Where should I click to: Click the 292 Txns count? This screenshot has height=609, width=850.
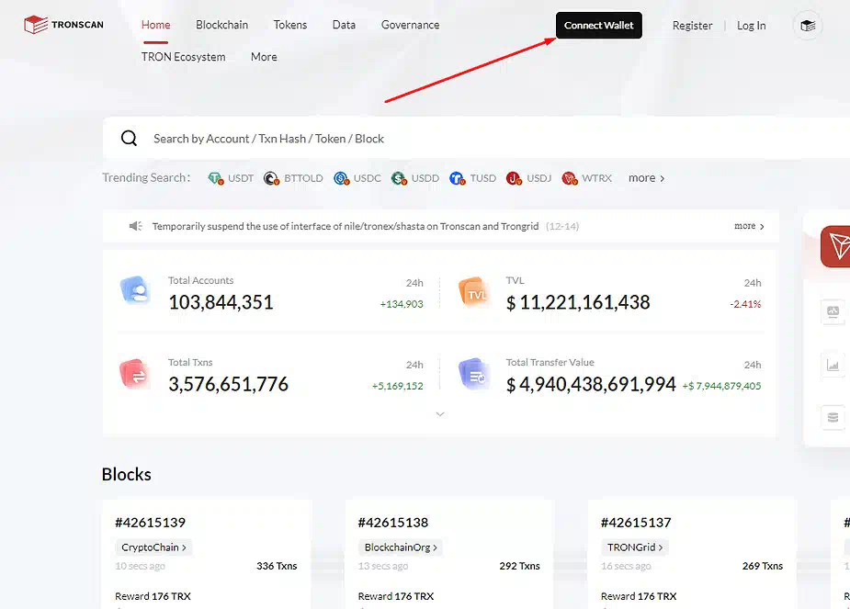click(519, 566)
